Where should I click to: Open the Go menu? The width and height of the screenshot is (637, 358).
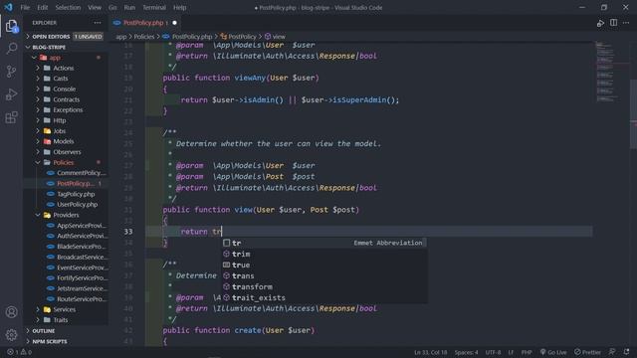(x=112, y=7)
